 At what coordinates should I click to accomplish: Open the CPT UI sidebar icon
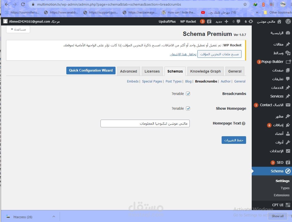288,205
